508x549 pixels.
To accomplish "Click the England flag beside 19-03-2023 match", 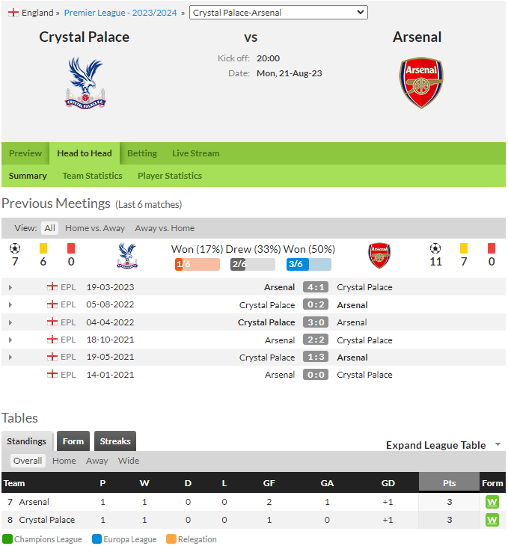I will pyautogui.click(x=52, y=286).
